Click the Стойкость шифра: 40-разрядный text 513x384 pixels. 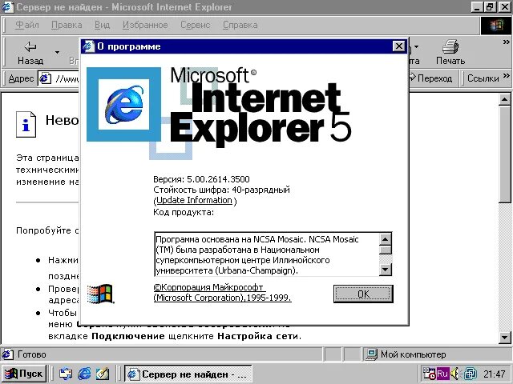221,190
